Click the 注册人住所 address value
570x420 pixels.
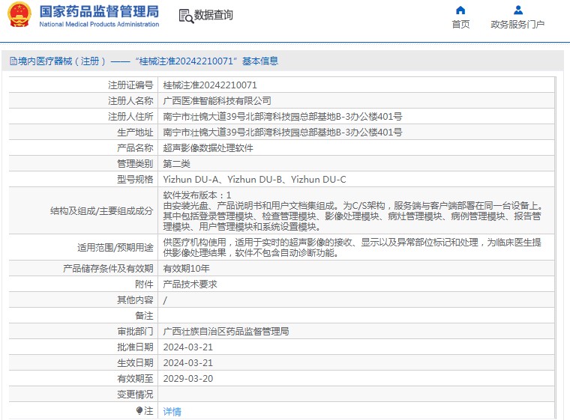[283, 117]
